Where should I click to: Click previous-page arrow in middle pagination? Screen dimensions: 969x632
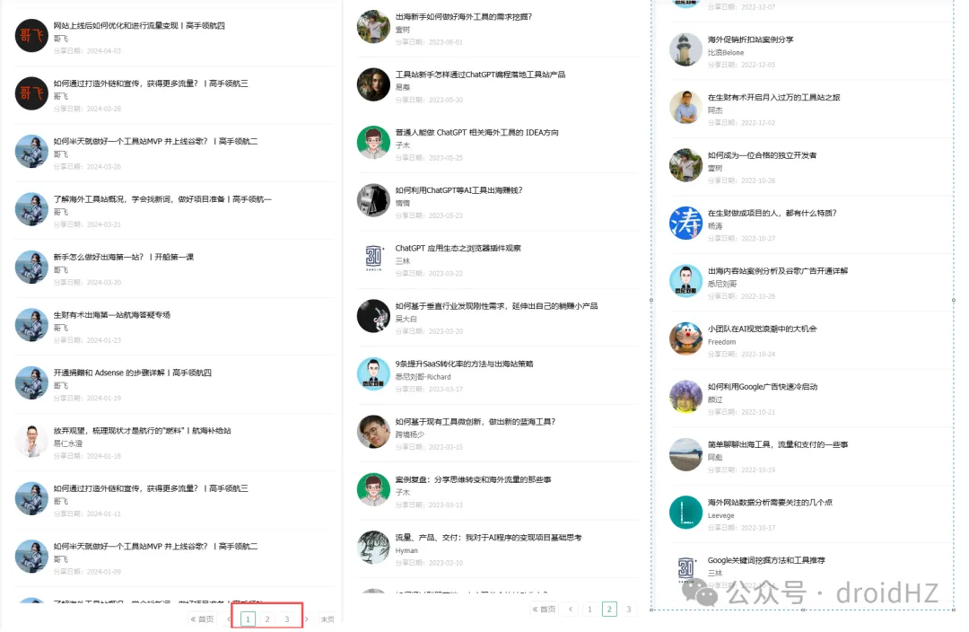[x=571, y=610]
